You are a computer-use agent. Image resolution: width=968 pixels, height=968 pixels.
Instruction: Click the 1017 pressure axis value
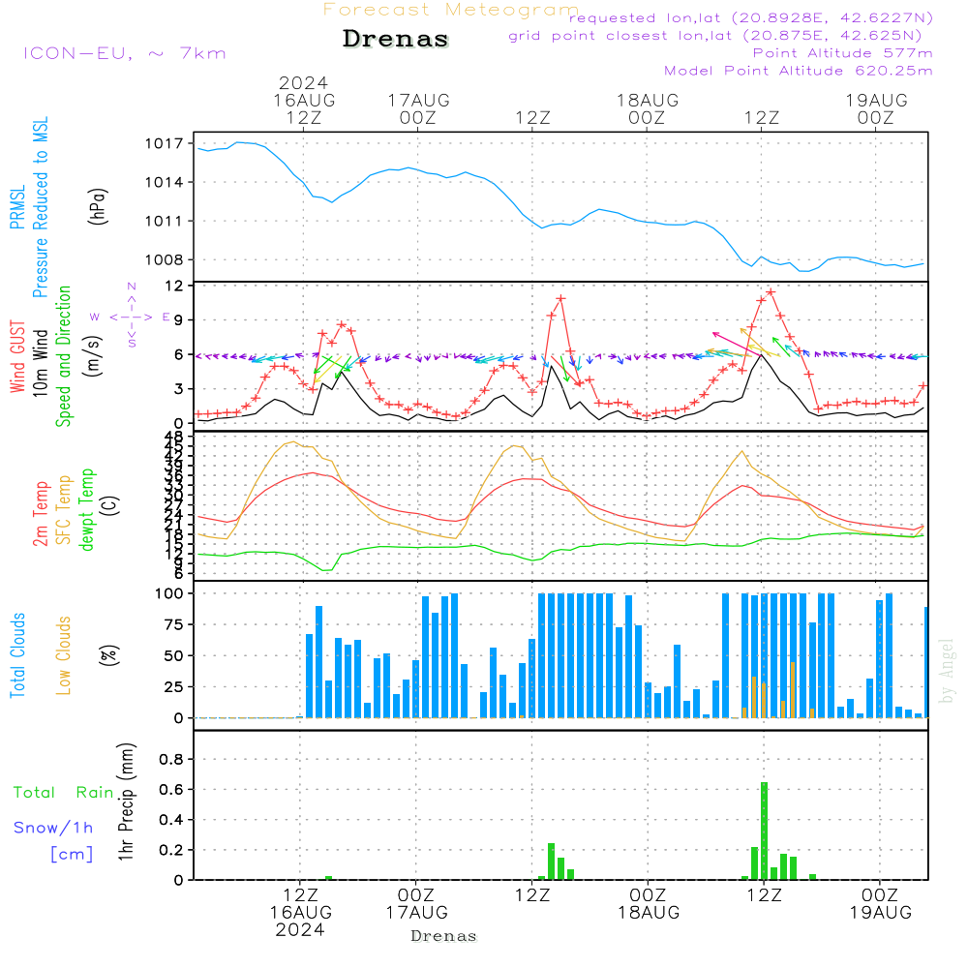165,144
